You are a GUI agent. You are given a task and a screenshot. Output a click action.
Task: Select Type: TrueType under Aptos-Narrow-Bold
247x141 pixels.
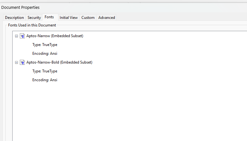click(x=45, y=71)
